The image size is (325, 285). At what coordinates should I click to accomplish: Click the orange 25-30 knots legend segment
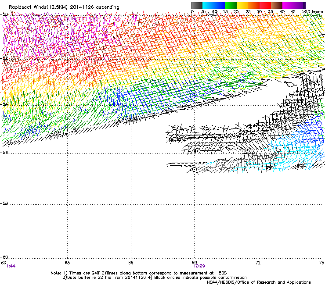coord(254,5)
